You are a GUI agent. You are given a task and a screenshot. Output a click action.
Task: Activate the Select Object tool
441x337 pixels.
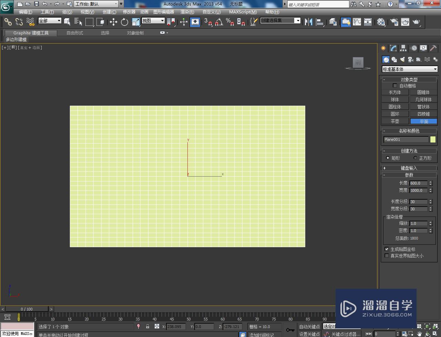click(x=68, y=22)
